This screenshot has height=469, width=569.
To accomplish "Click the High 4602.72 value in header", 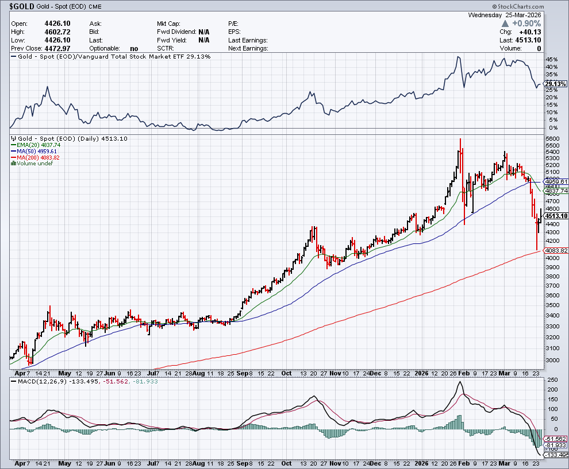I will 57,32.
